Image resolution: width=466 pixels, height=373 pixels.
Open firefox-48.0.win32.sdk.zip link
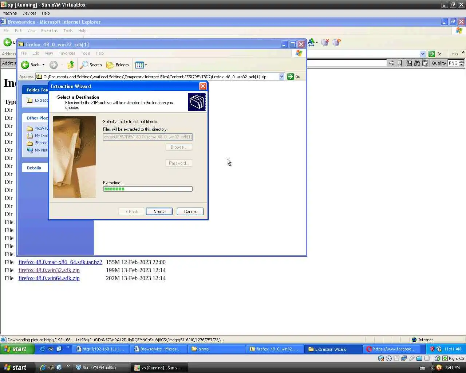pyautogui.click(x=49, y=270)
